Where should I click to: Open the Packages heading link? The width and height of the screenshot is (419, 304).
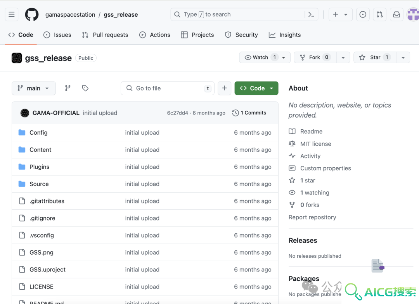click(304, 279)
